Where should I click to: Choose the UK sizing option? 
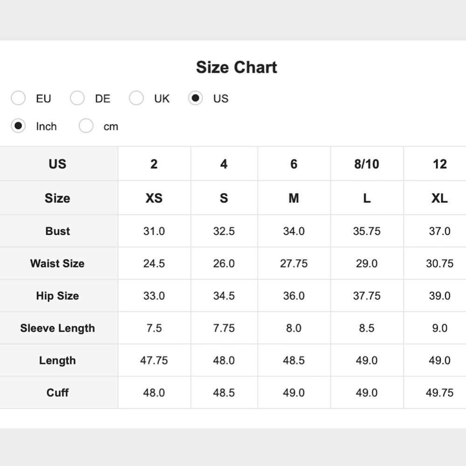pyautogui.click(x=137, y=98)
